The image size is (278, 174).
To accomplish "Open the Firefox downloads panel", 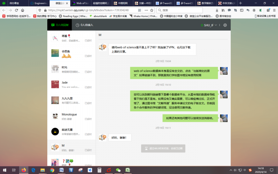I will (217, 10).
